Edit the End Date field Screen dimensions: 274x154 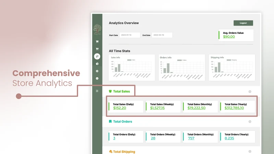click(162, 35)
